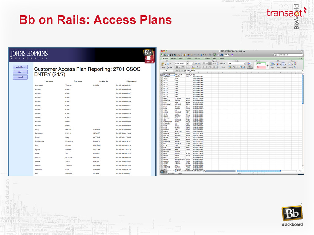This screenshot has height=235, width=314.
Task: Click Increase font size icon
Action: [196, 64]
